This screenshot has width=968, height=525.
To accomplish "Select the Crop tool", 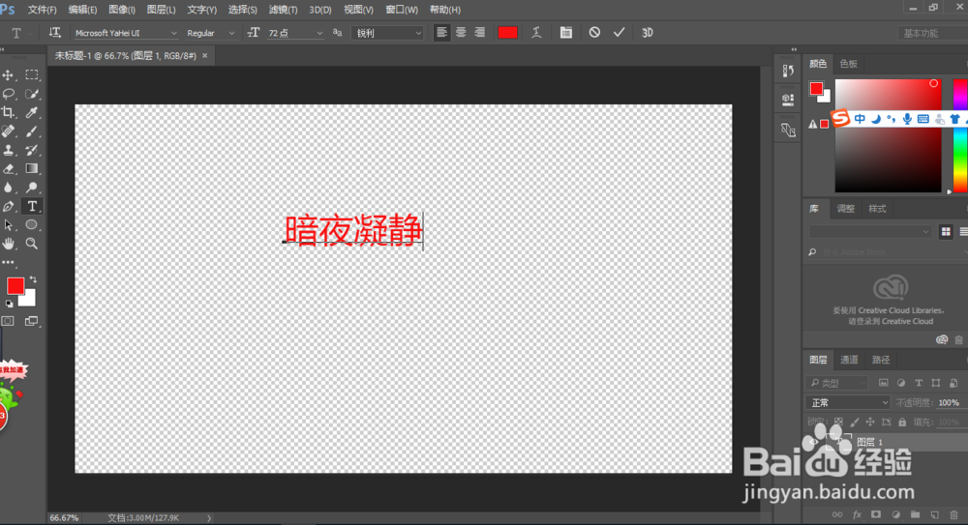I will (x=8, y=112).
